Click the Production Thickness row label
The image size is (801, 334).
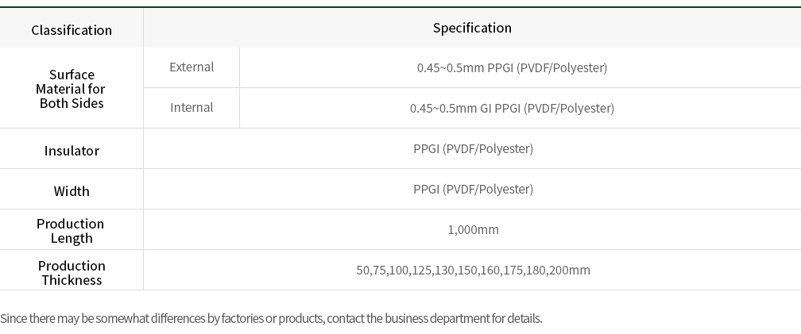click(72, 273)
